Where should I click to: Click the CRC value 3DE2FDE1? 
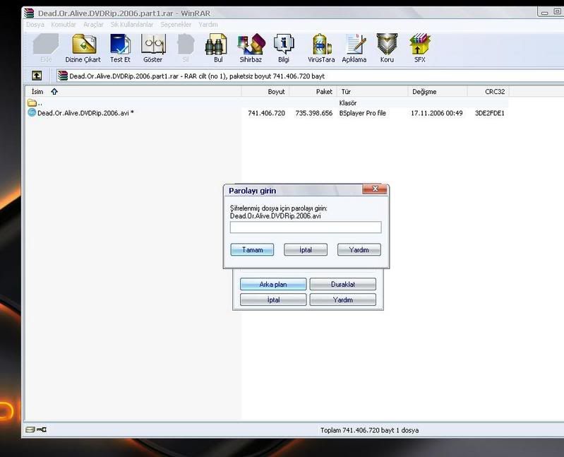[x=490, y=113]
